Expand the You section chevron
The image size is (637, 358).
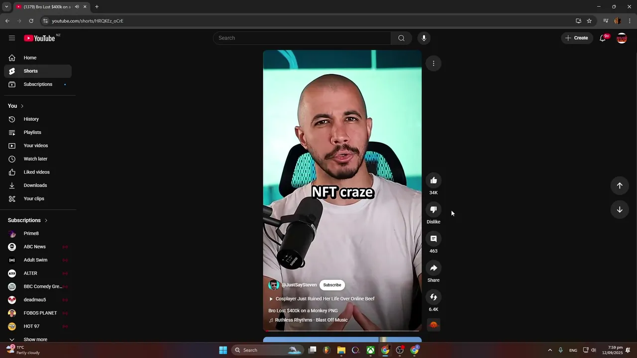(x=22, y=106)
